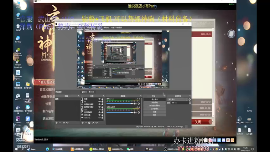
Task: Pop out the audio mixer dock
Action: (141, 96)
